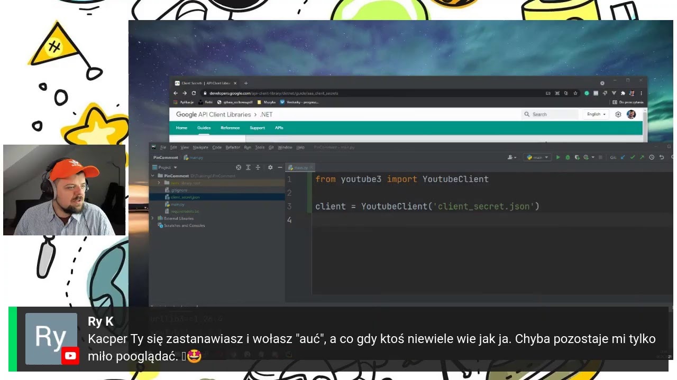This screenshot has height=380, width=677.
Task: Expand External Libraries node
Action: click(x=153, y=218)
